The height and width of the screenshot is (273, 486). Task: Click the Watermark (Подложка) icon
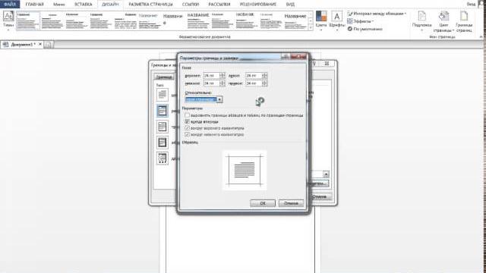click(422, 16)
